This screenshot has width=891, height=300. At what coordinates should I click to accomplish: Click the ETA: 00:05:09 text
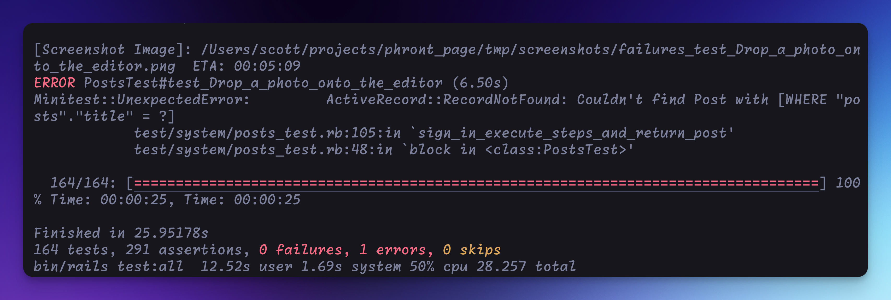point(247,66)
